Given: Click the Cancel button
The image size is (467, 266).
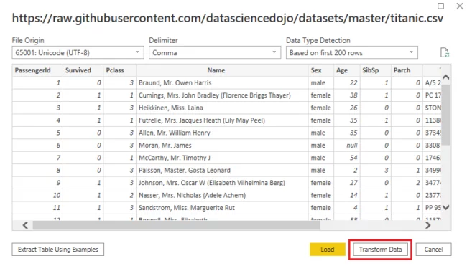Looking at the screenshot, I should 433,250.
